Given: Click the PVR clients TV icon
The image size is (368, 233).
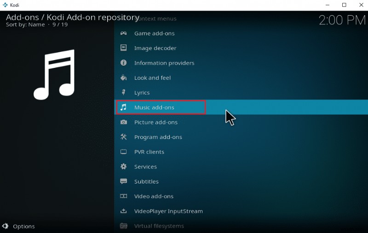Looking at the screenshot, I should 123,152.
